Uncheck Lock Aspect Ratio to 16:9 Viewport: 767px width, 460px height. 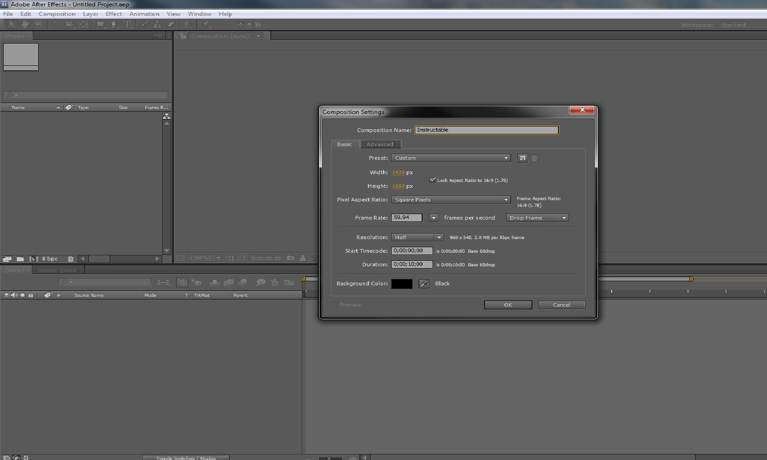[x=432, y=180]
